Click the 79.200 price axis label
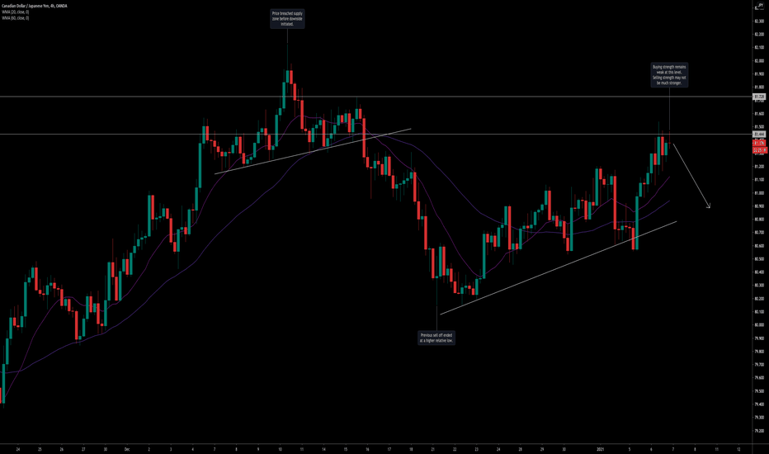 tap(759, 430)
